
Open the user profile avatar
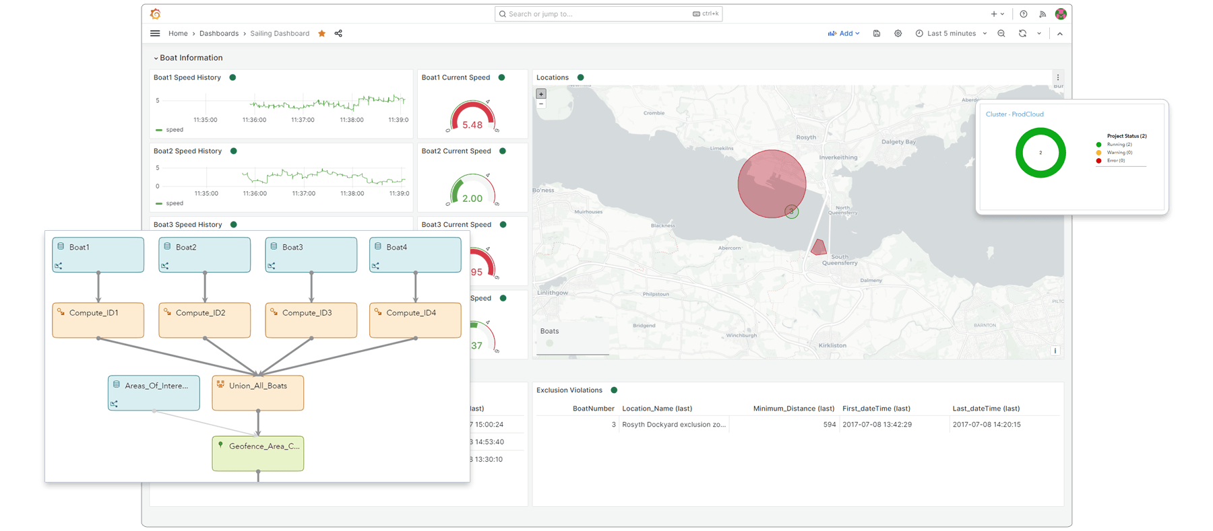click(1061, 13)
